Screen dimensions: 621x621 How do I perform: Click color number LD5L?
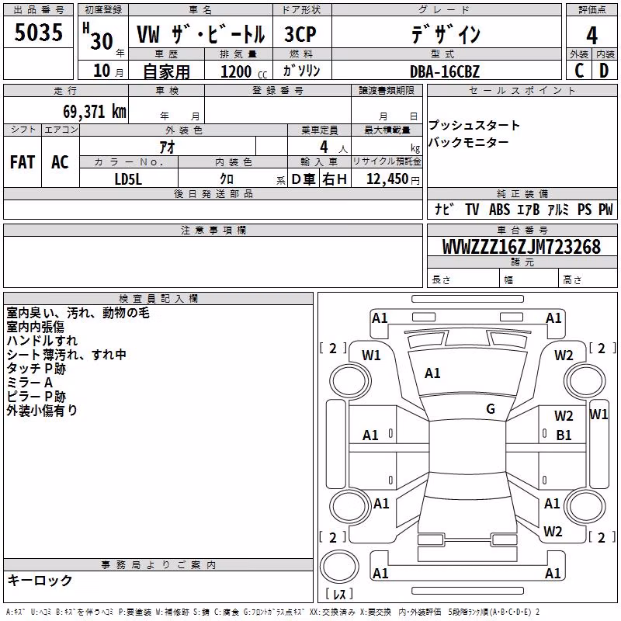pos(128,179)
